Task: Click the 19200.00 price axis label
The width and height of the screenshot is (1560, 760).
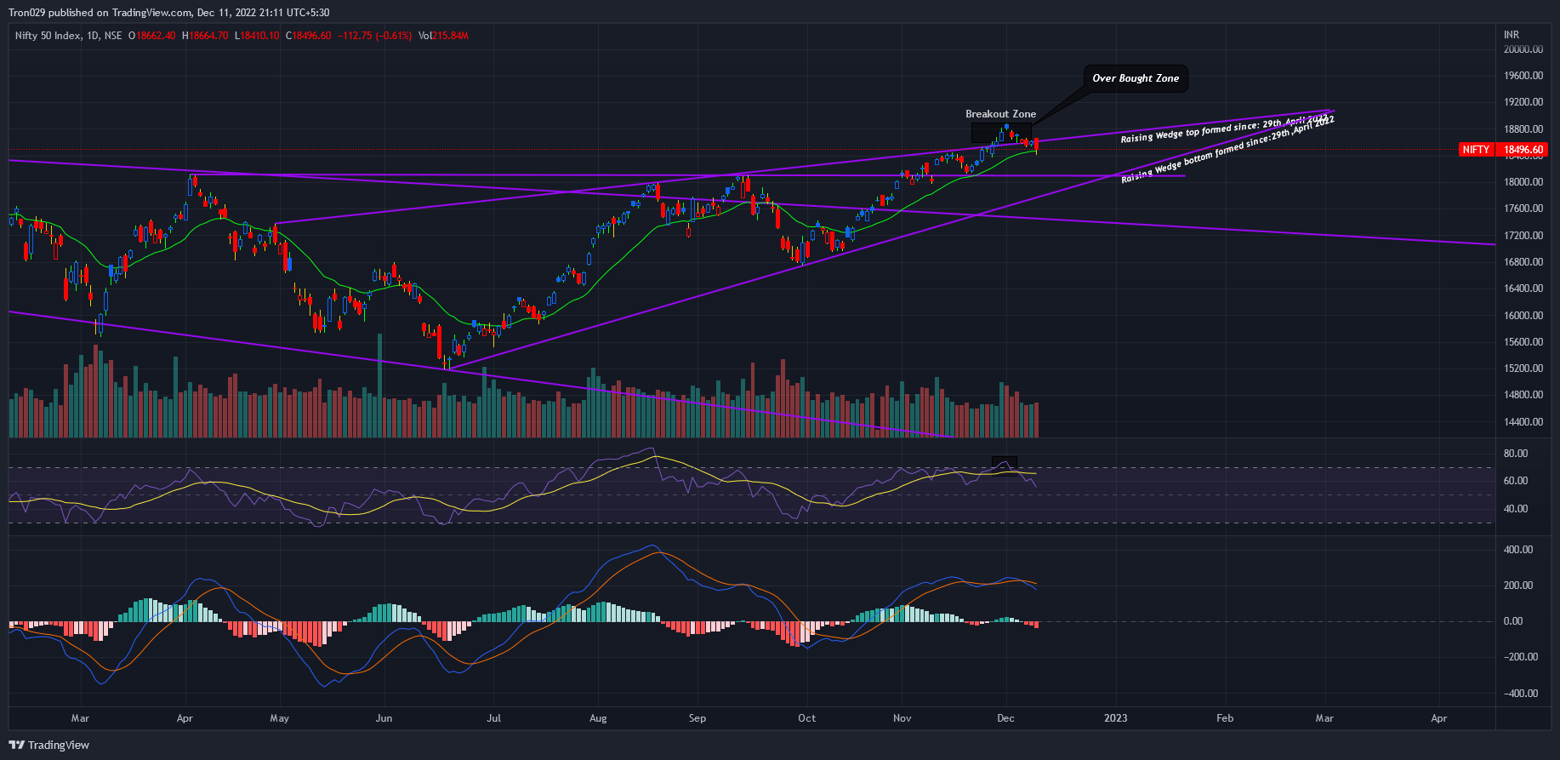Action: [x=1523, y=102]
